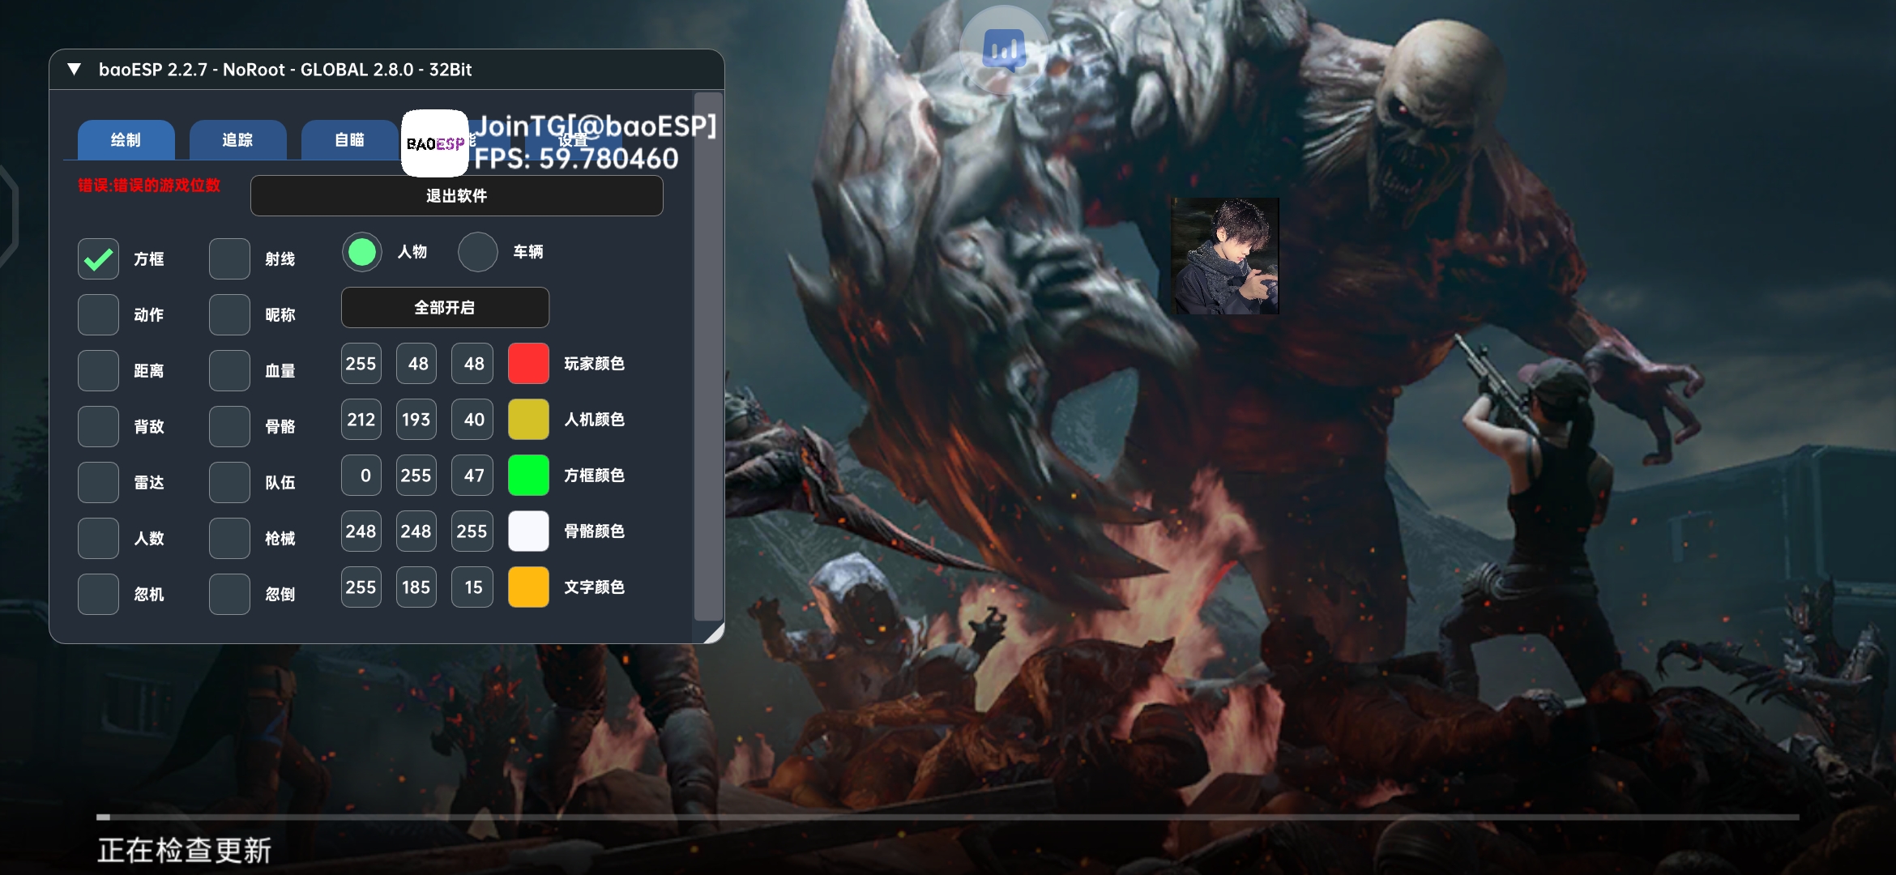
Task: Click the baoESP 2.2.7 title bar text
Action: (x=285, y=70)
